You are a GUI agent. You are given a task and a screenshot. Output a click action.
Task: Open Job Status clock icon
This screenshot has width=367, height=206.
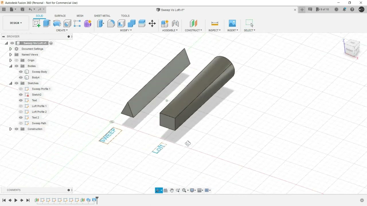[x=336, y=9]
